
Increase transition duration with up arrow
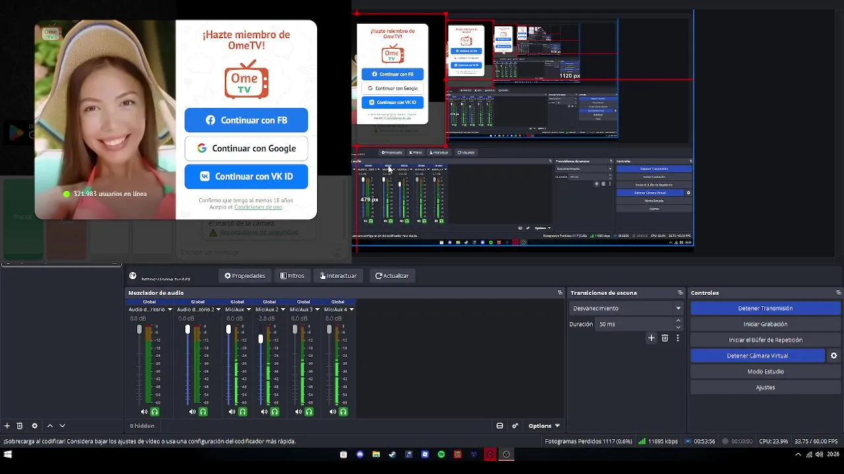678,321
